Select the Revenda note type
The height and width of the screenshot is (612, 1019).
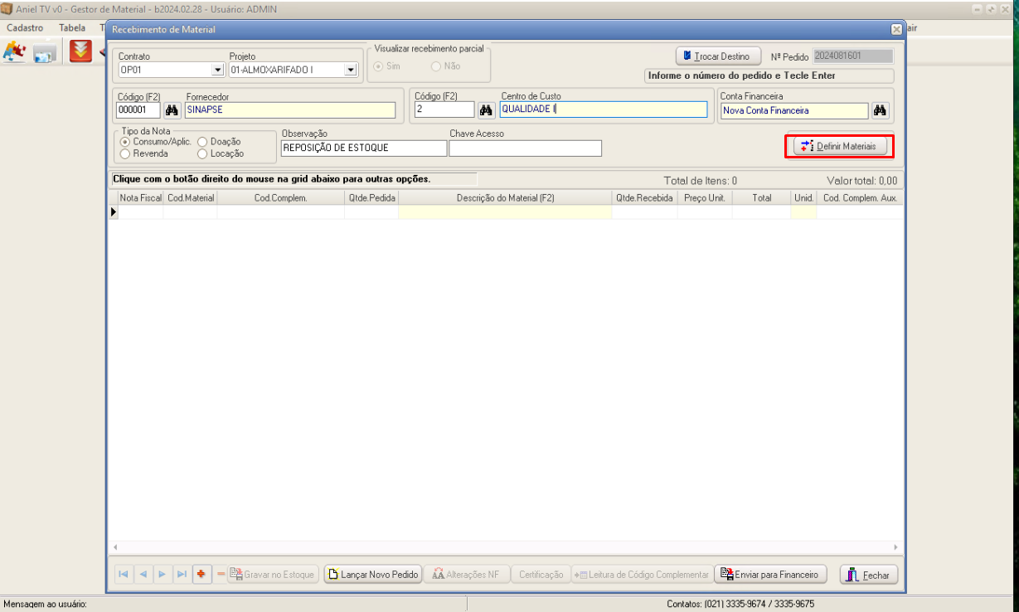coord(125,153)
